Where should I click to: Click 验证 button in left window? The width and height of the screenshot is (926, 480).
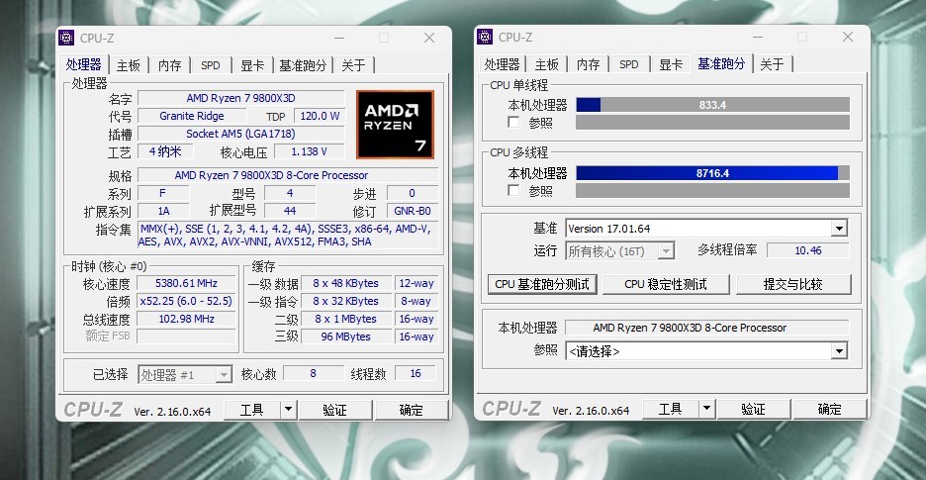click(334, 409)
